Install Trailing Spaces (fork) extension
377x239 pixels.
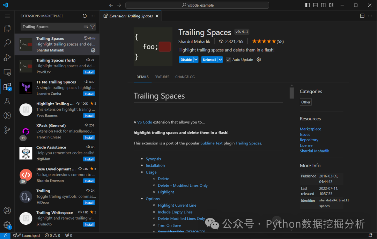[x=89, y=72]
